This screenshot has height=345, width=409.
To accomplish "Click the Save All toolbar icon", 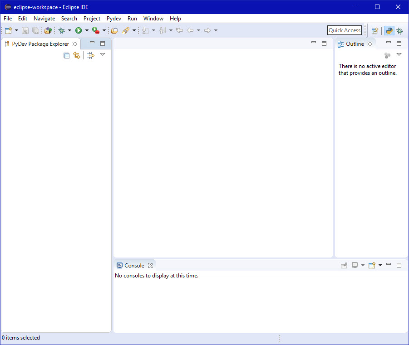I will [35, 30].
